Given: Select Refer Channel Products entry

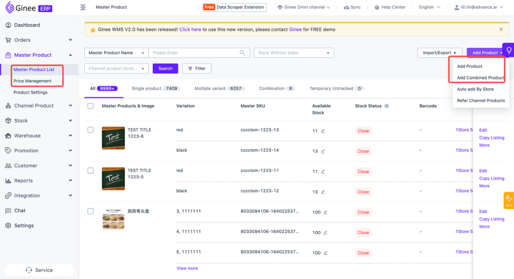Looking at the screenshot, I should [x=480, y=100].
